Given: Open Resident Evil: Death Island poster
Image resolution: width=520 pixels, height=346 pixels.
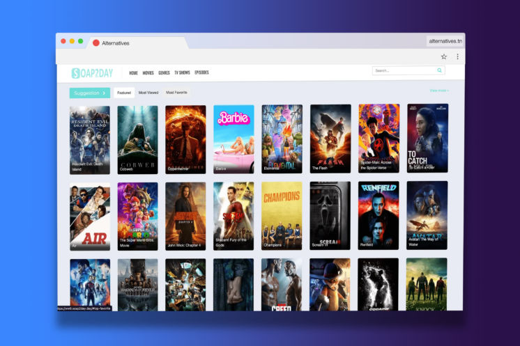Looking at the screenshot, I should pyautogui.click(x=89, y=140).
